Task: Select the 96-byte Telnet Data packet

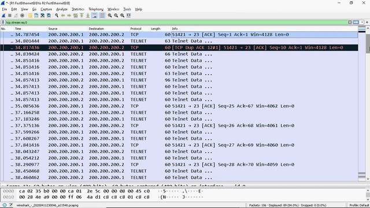Action: [179, 80]
